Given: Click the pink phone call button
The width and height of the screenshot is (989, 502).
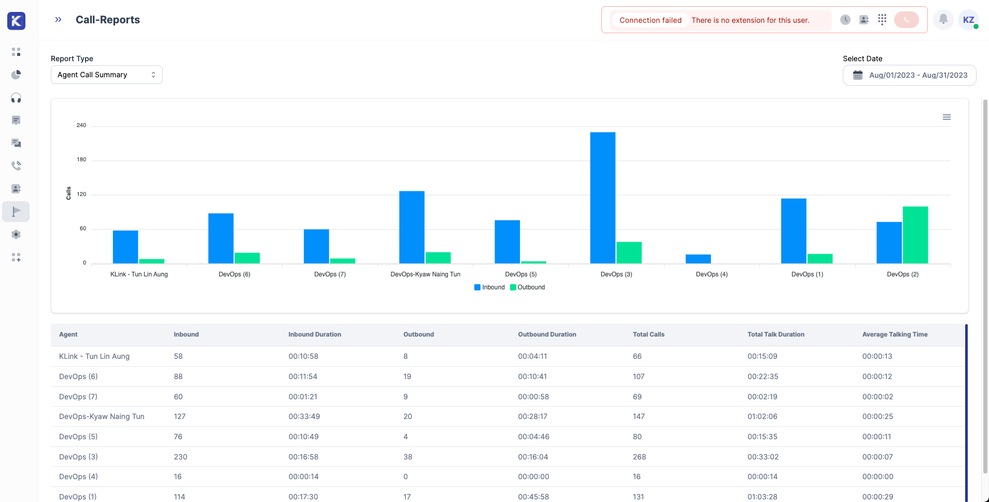Looking at the screenshot, I should pos(907,20).
